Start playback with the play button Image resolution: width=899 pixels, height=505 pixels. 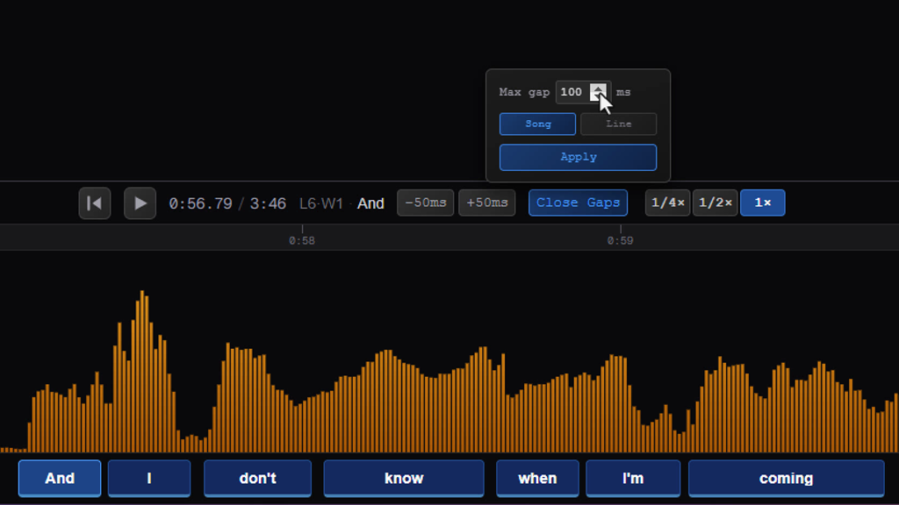tap(140, 203)
